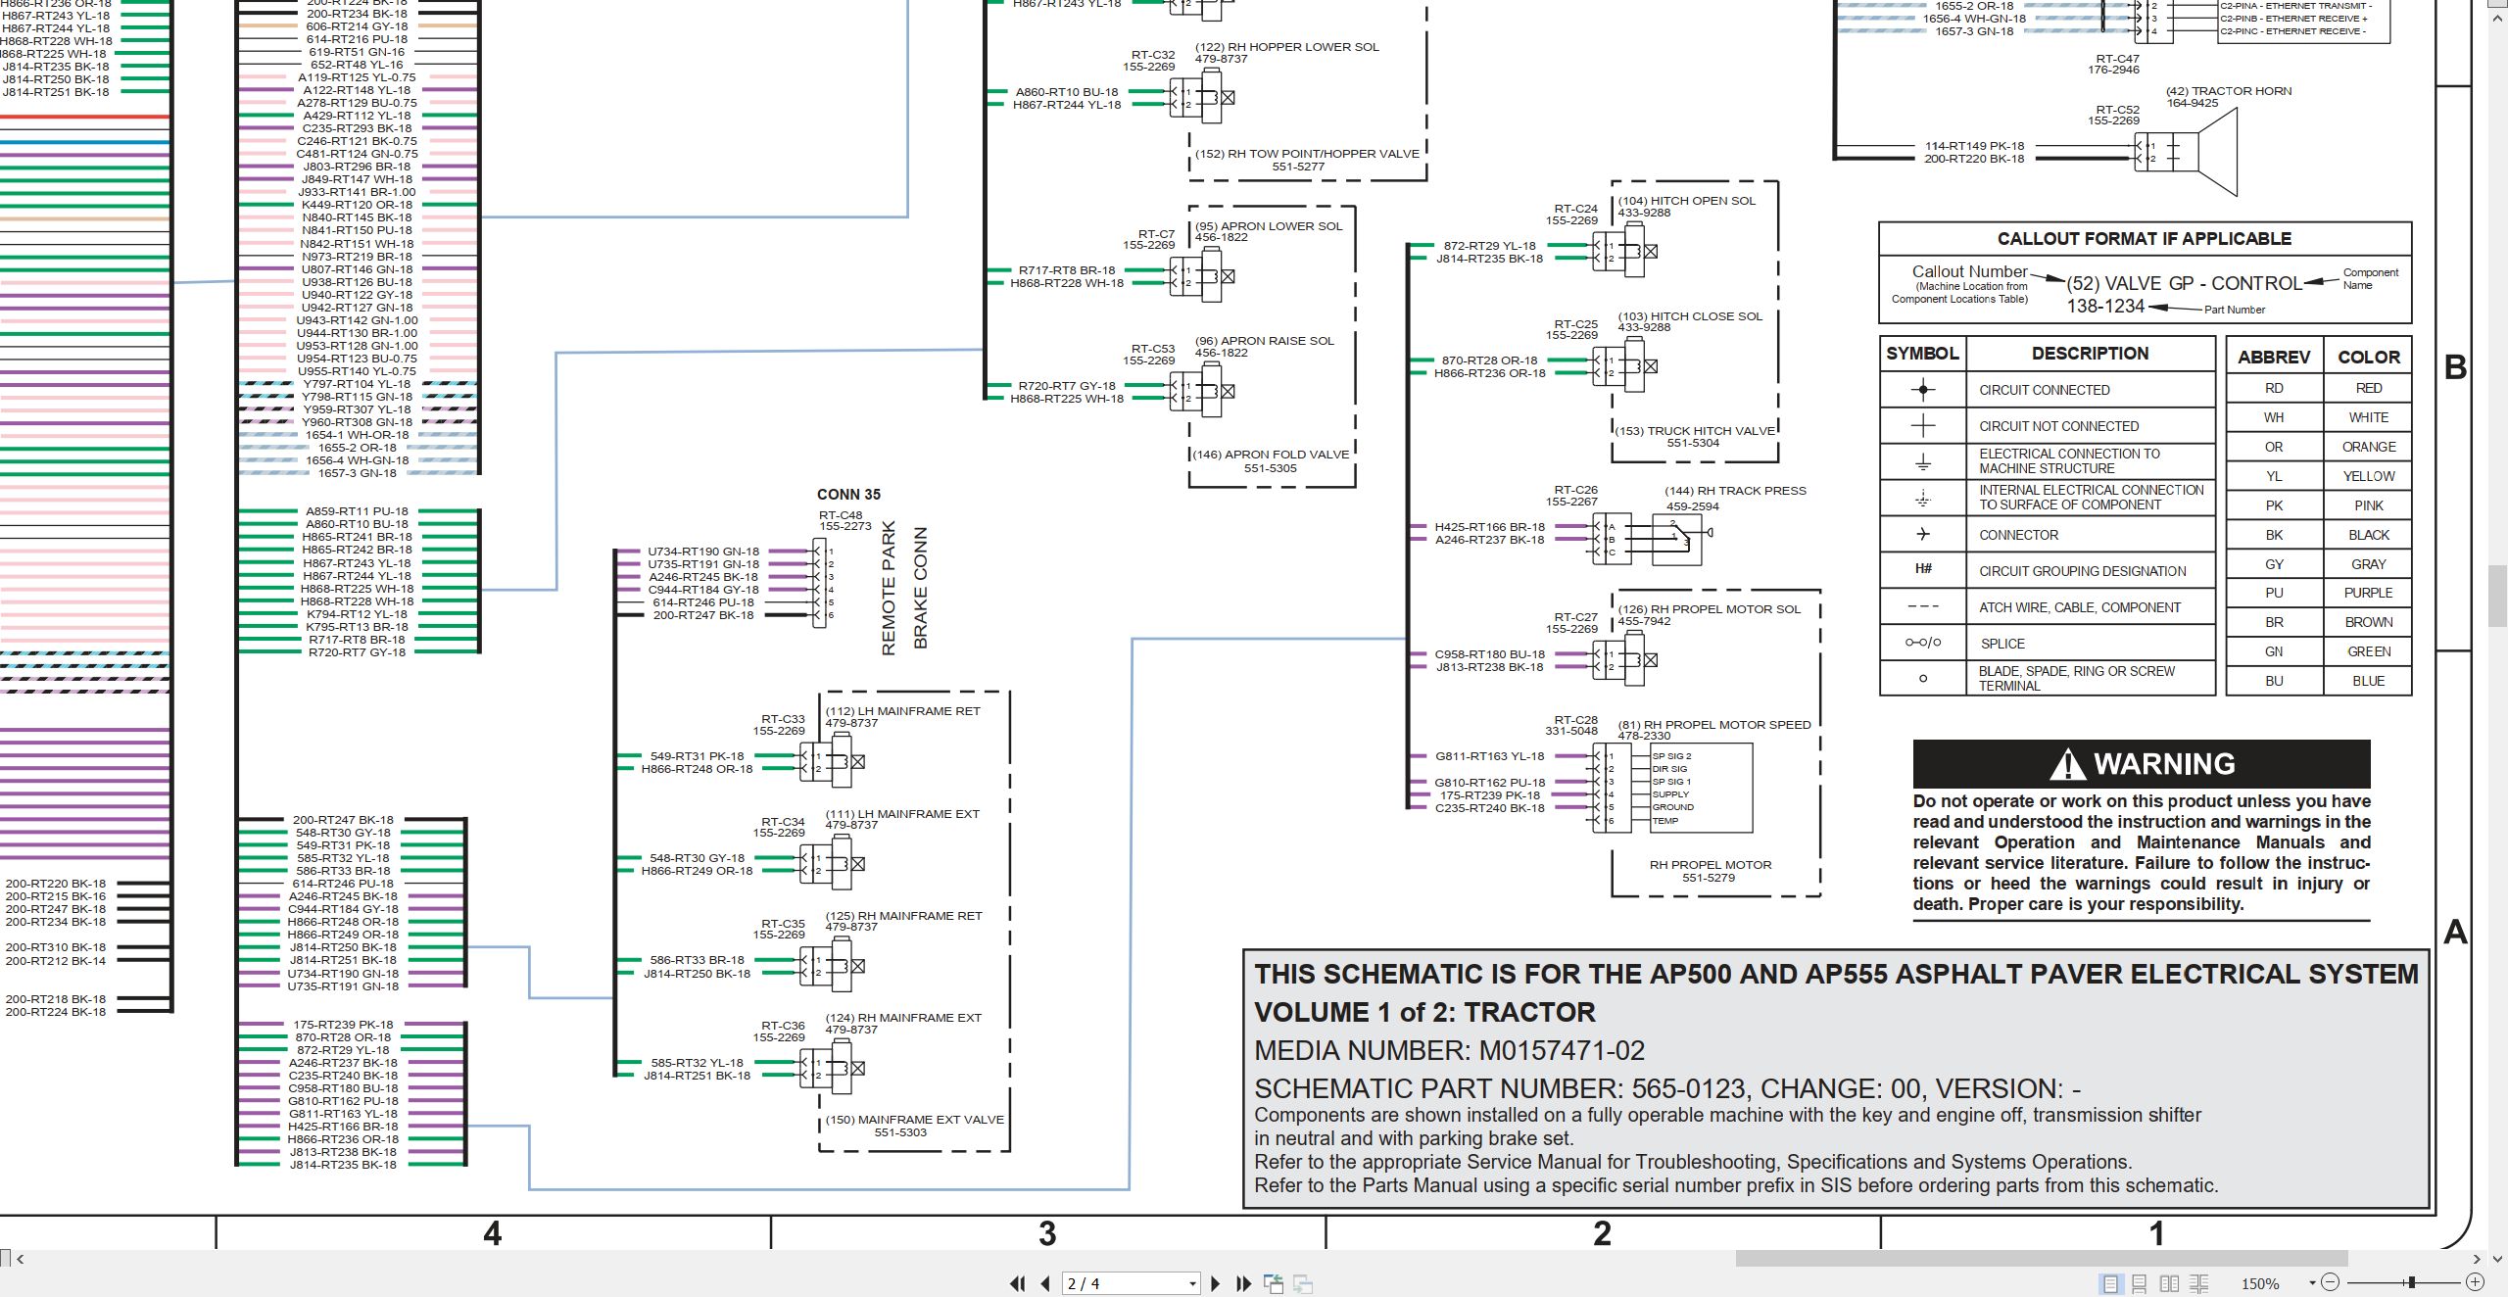Click the previous view navigation icon
This screenshot has width=2508, height=1297.
click(1274, 1283)
